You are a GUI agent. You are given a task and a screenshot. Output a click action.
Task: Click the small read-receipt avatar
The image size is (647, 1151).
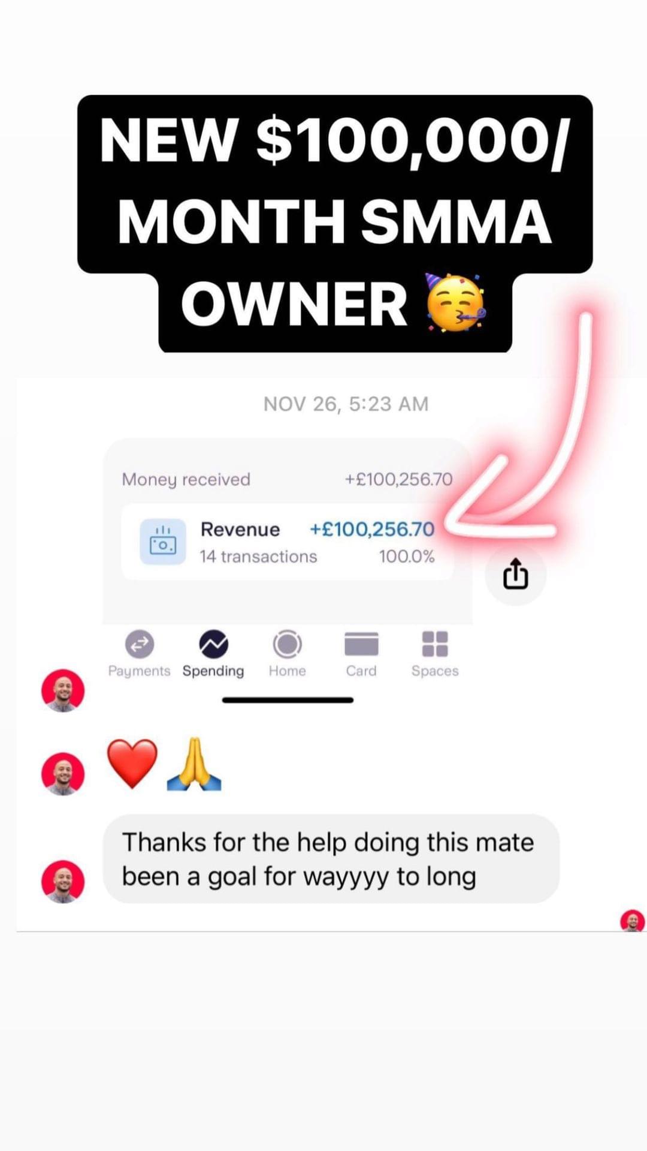(632, 921)
